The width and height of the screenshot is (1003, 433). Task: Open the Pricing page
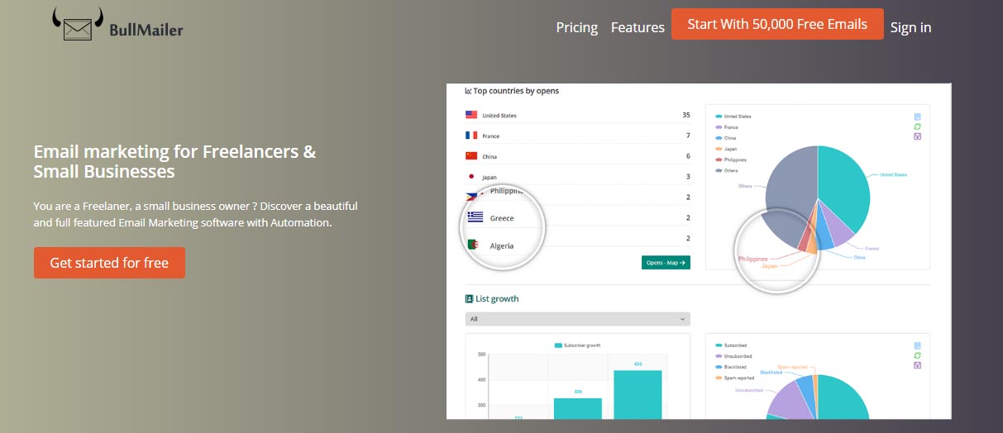(577, 27)
